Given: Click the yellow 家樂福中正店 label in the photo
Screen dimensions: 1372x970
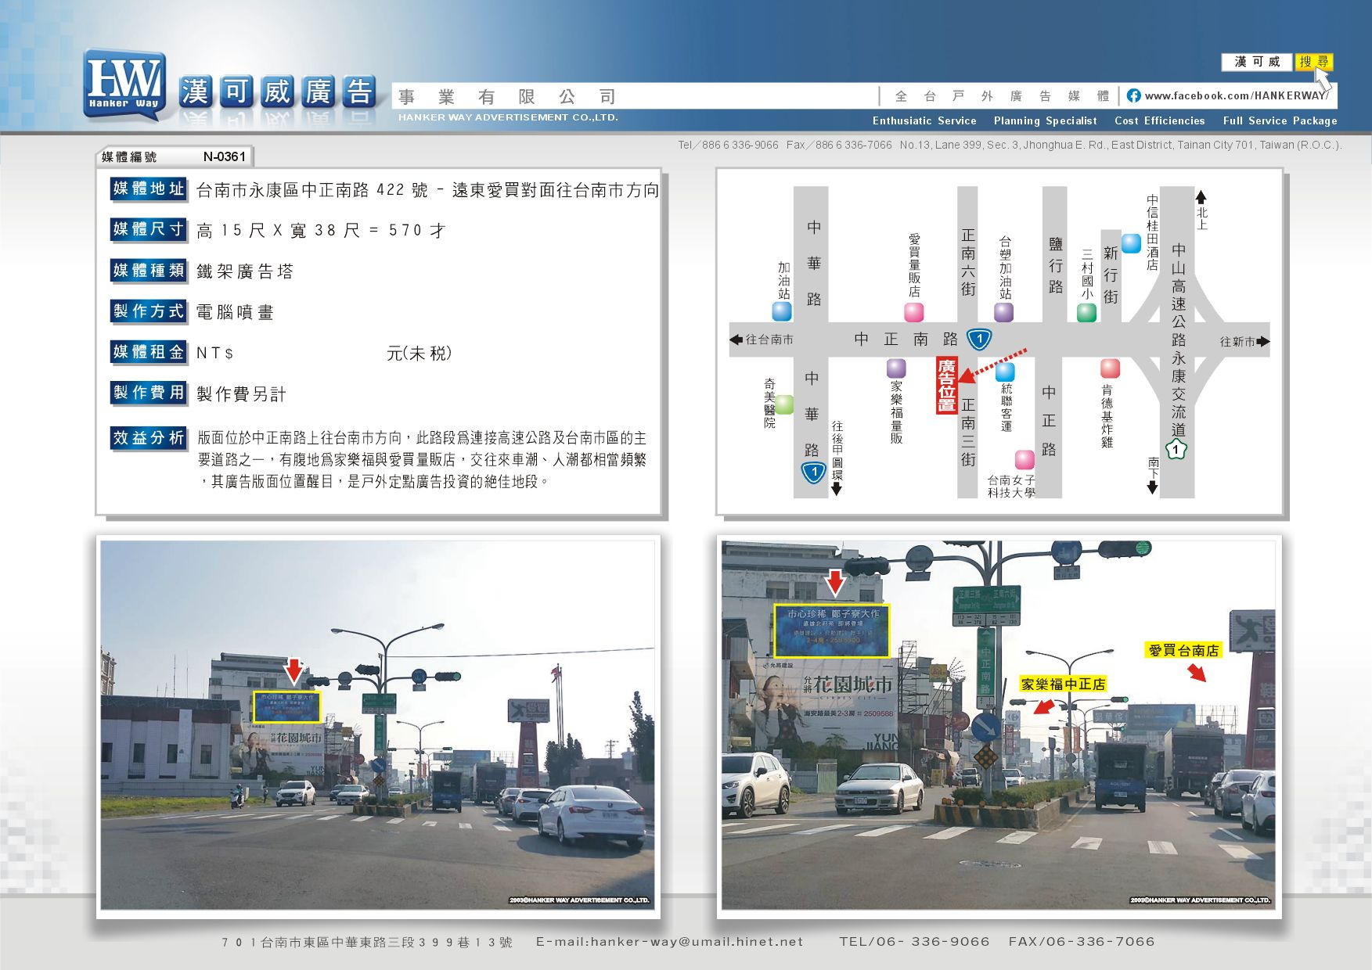Looking at the screenshot, I should (1063, 684).
